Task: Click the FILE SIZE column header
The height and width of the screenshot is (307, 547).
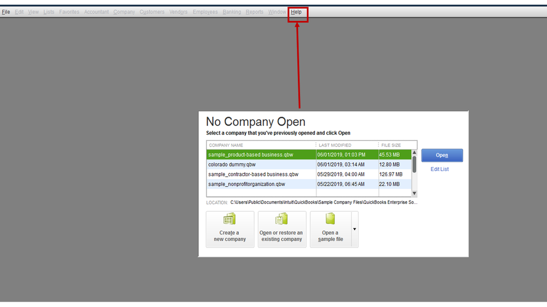Action: click(398, 145)
